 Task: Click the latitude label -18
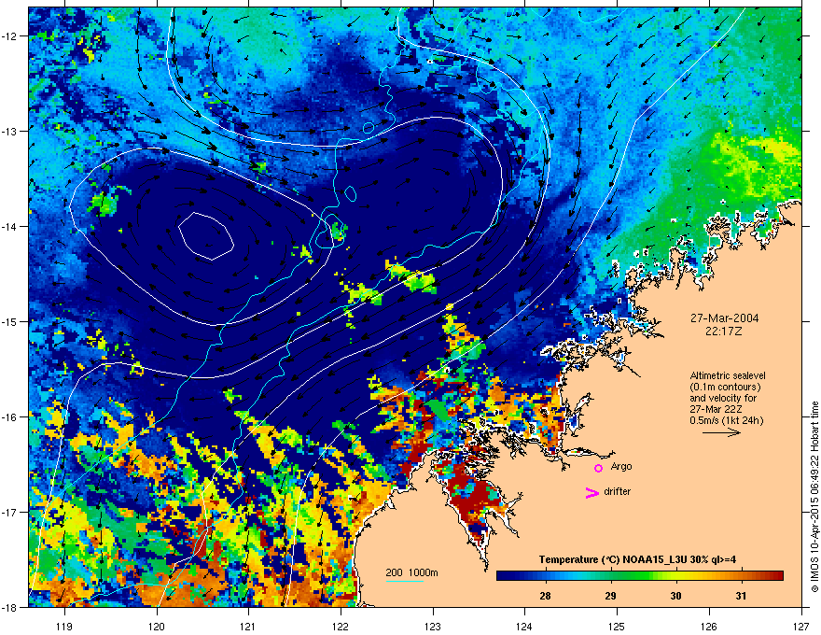[x=9, y=607]
